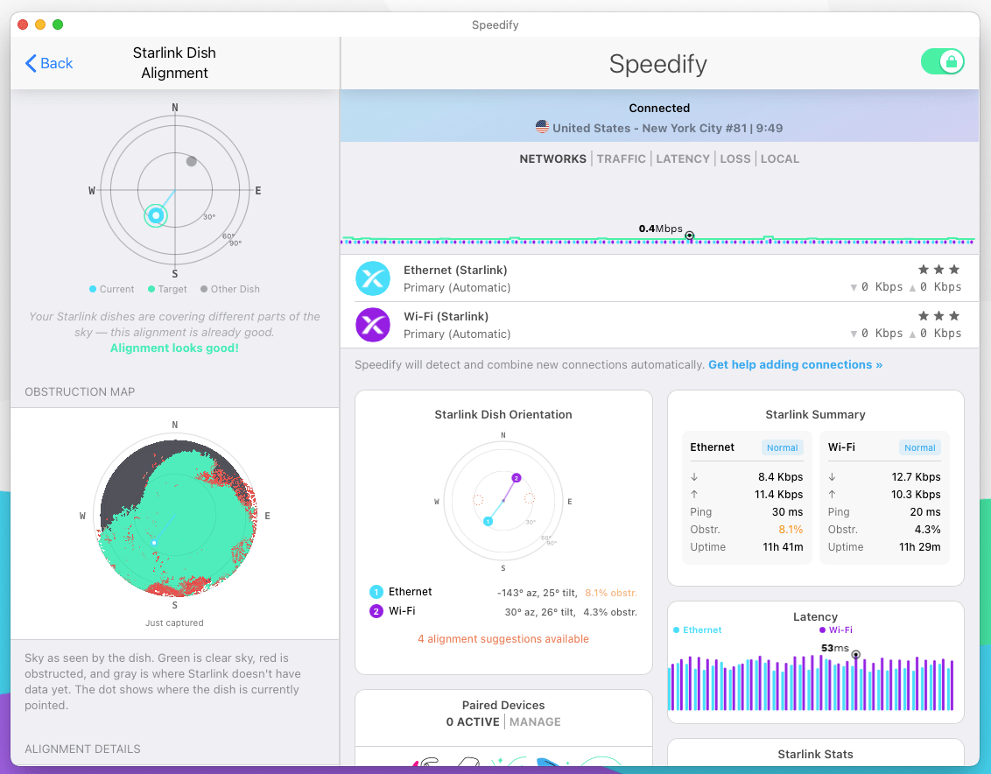Click Wi-Fi obstruction value 4.3%
The width and height of the screenshot is (991, 774).
(x=928, y=529)
